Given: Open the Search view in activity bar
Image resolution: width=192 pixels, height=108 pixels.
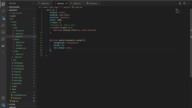Looking at the screenshot, I should (x=3, y=11).
